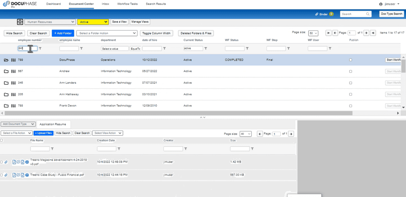
Task: Click the barcode icon for employee 567
Action: [x=13, y=71]
